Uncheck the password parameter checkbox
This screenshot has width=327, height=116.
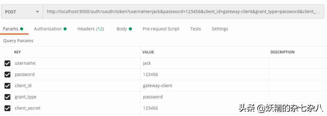pos(7,75)
